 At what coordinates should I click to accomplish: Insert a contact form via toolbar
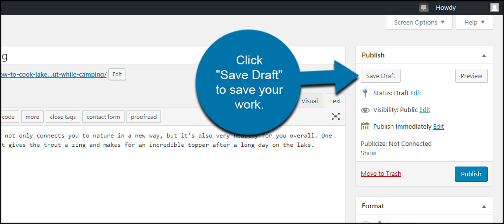click(103, 117)
